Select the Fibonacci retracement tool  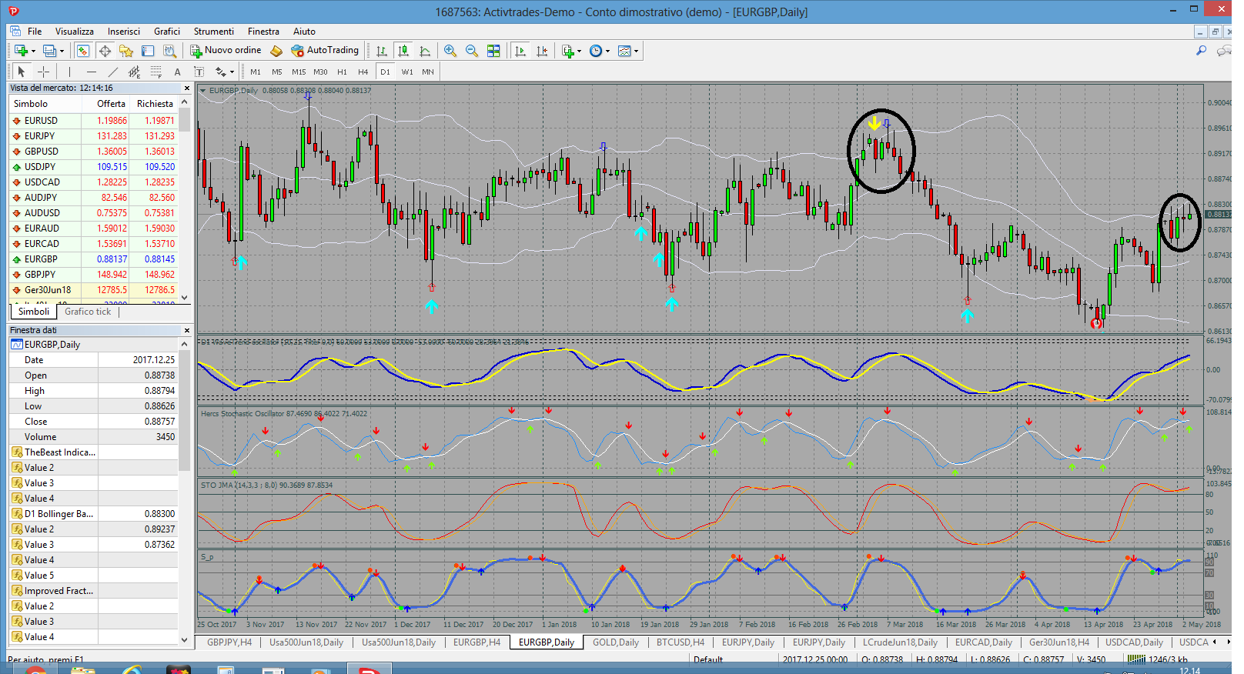pos(155,72)
